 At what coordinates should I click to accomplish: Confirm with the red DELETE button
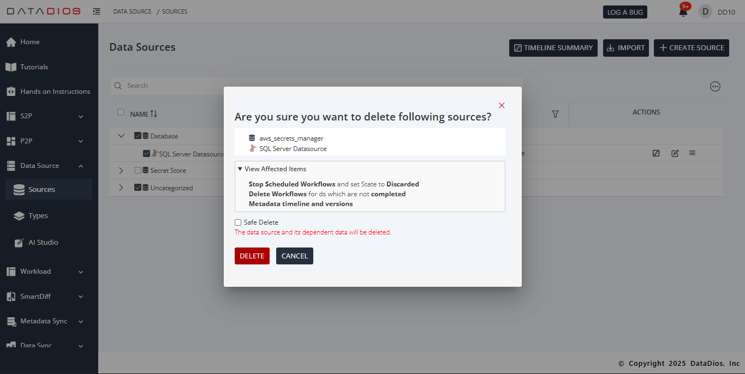click(252, 256)
